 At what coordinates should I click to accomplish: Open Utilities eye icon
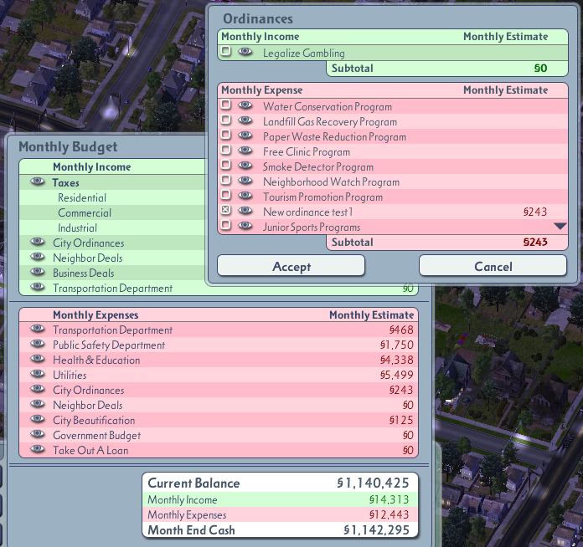[x=37, y=374]
